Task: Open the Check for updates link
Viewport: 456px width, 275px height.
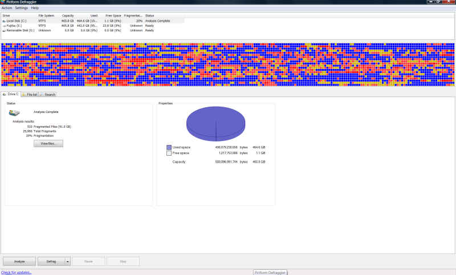Action: 17,273
